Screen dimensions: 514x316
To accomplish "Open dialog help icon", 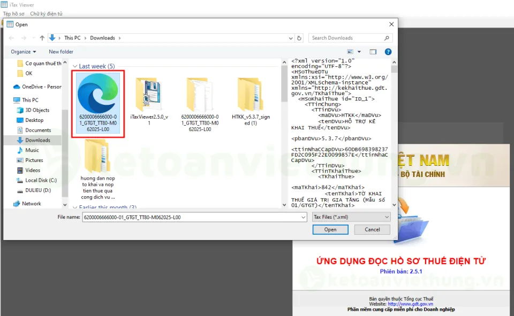I will tap(388, 52).
